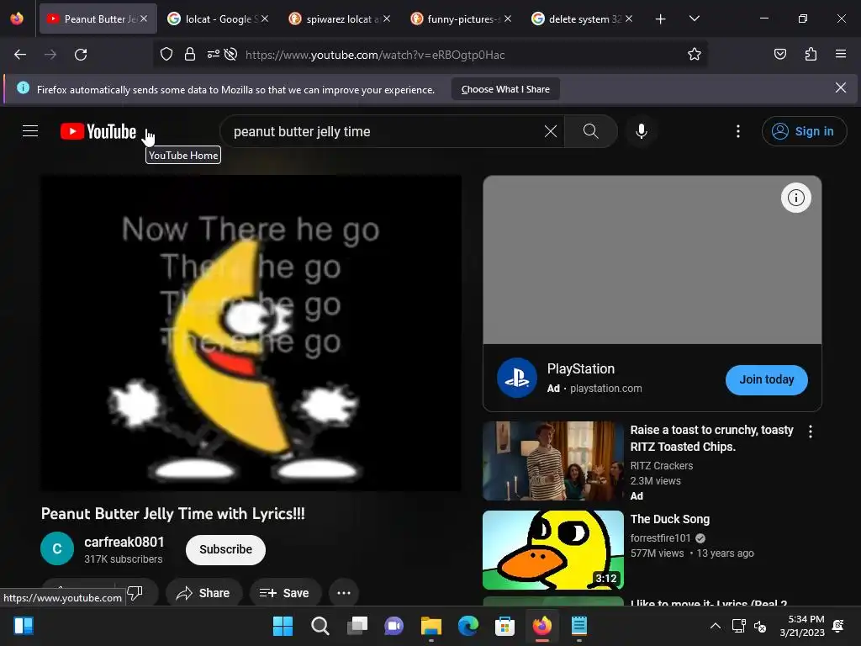Open Firefox extensions puzzle icon
The image size is (861, 646).
tap(811, 55)
